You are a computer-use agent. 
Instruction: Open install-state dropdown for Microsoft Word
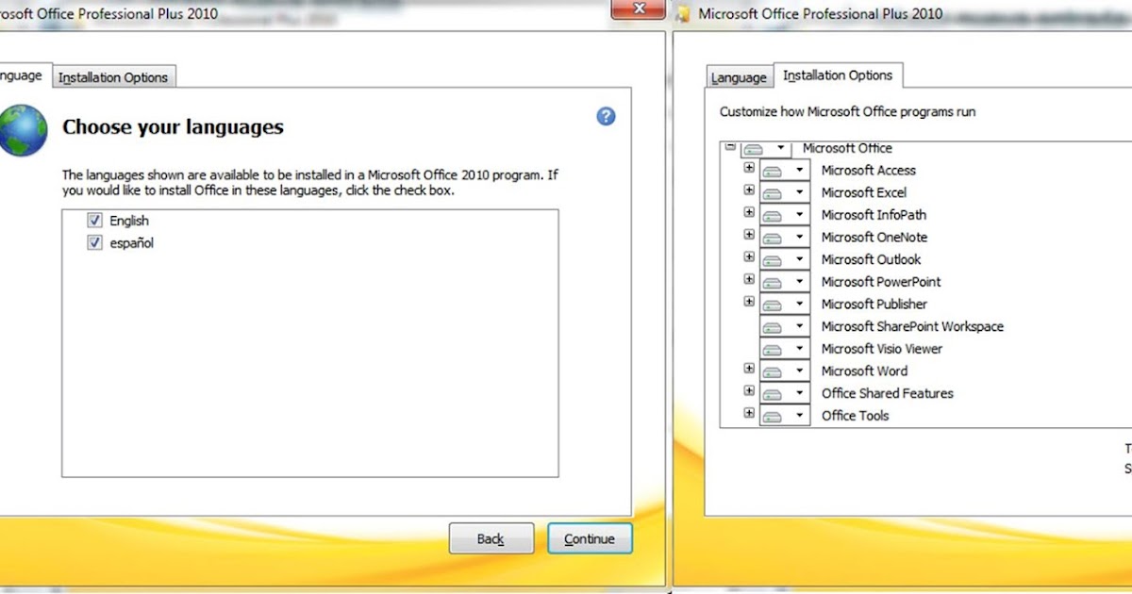click(x=785, y=371)
